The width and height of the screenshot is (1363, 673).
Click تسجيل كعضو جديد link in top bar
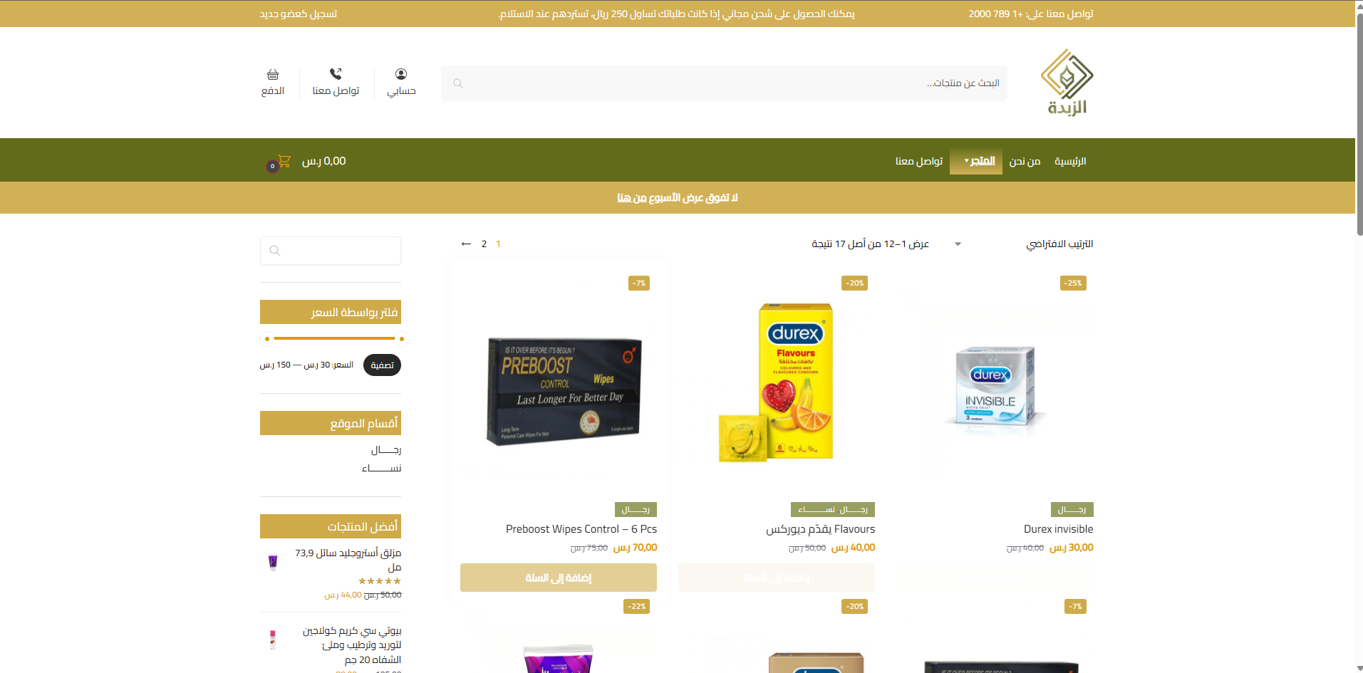(299, 14)
